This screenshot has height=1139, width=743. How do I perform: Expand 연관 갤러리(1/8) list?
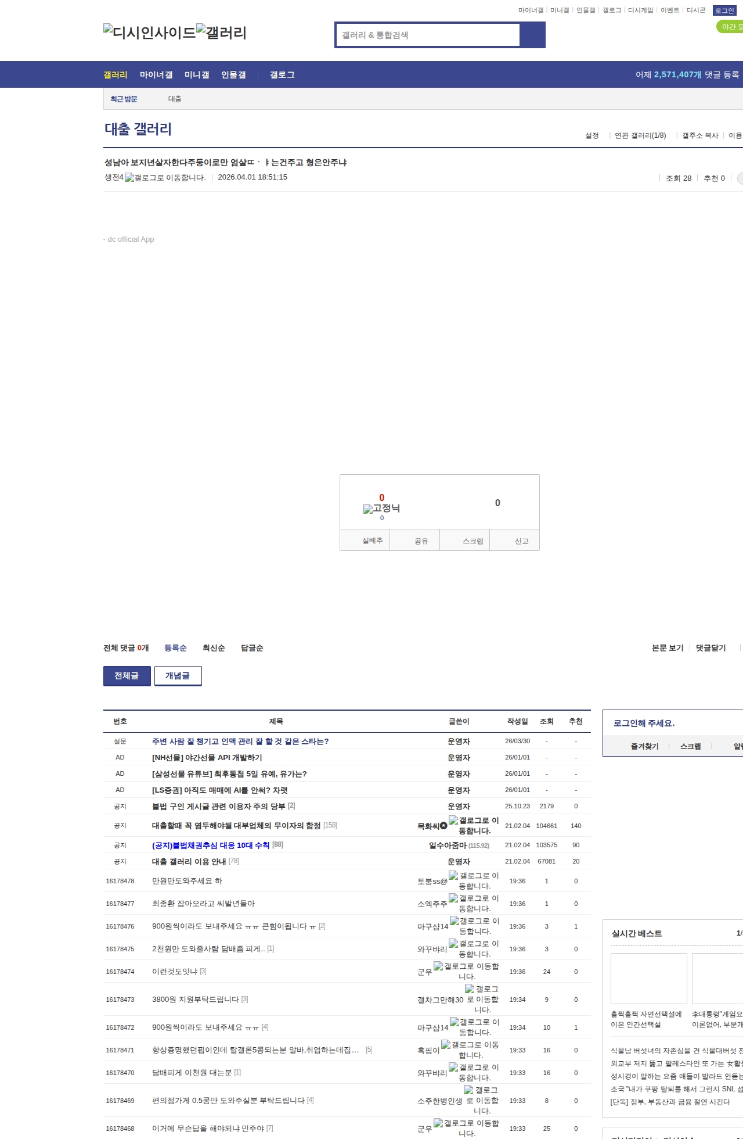[x=640, y=135]
